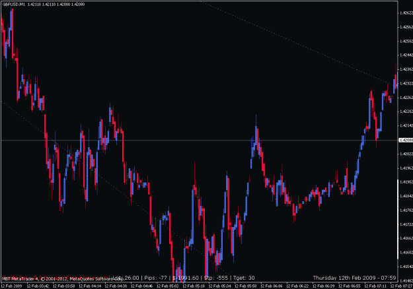Click the price label 1.41962
Screen dimensions: 413x289
[x=406, y=168]
